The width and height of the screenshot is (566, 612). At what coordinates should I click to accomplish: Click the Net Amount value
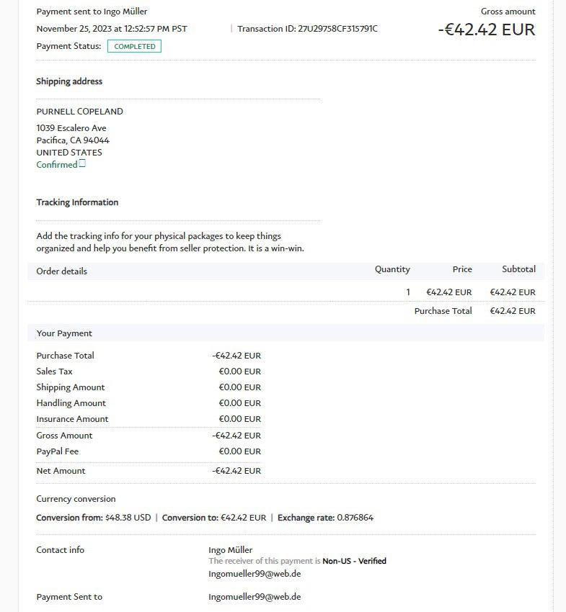click(x=236, y=471)
